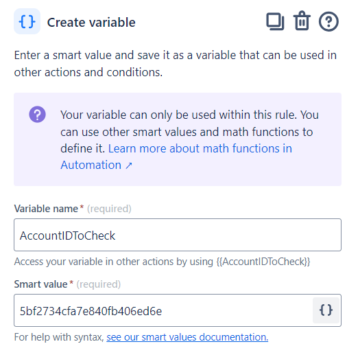Click the purple question icon in info panel
This screenshot has height=355, width=347.
37,114
